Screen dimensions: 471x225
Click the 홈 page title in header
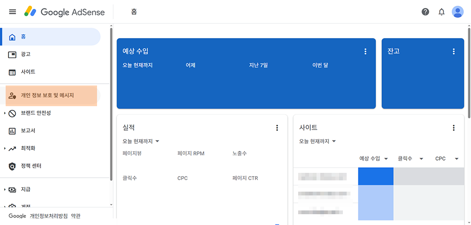[134, 12]
